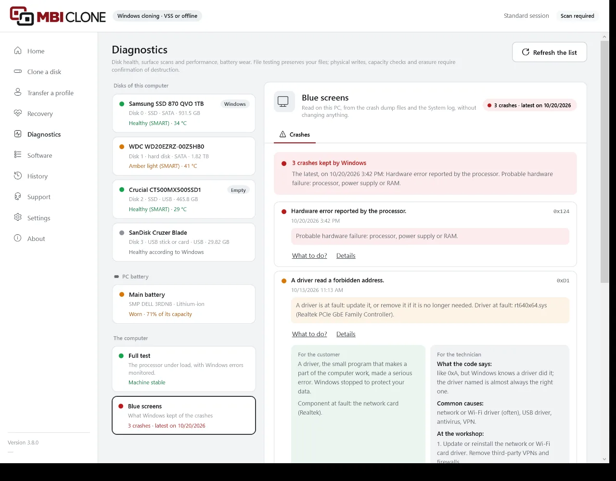Viewport: 616px width, 481px height.
Task: Open History via the clock icon
Action: coord(18,176)
